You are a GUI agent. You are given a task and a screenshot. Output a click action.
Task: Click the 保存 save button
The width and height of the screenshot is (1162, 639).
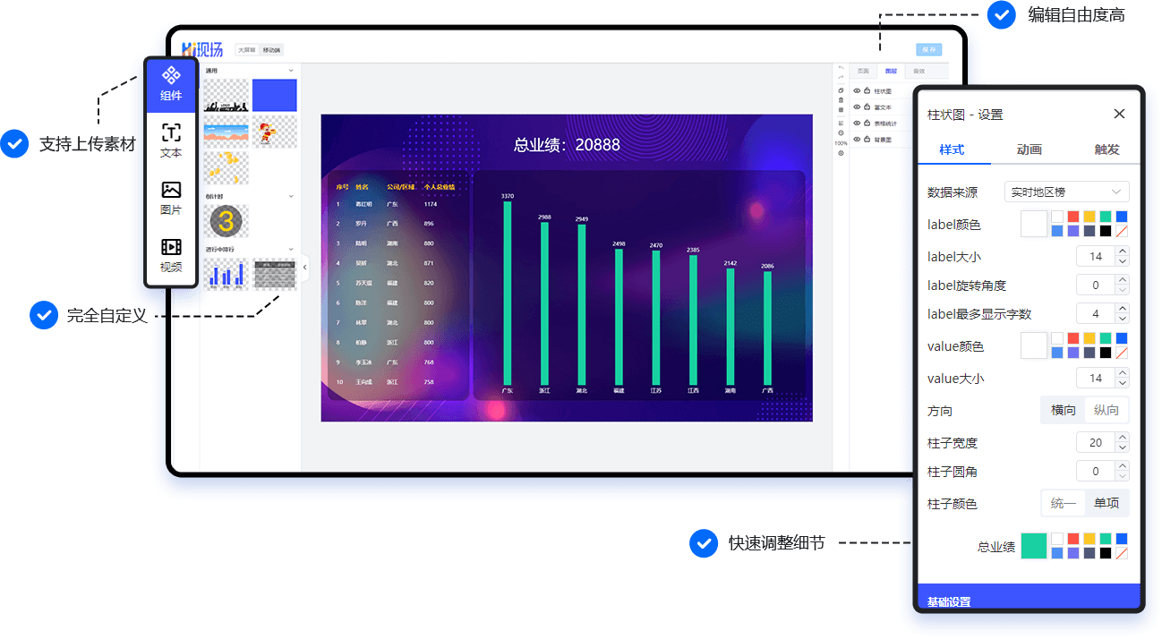click(928, 50)
